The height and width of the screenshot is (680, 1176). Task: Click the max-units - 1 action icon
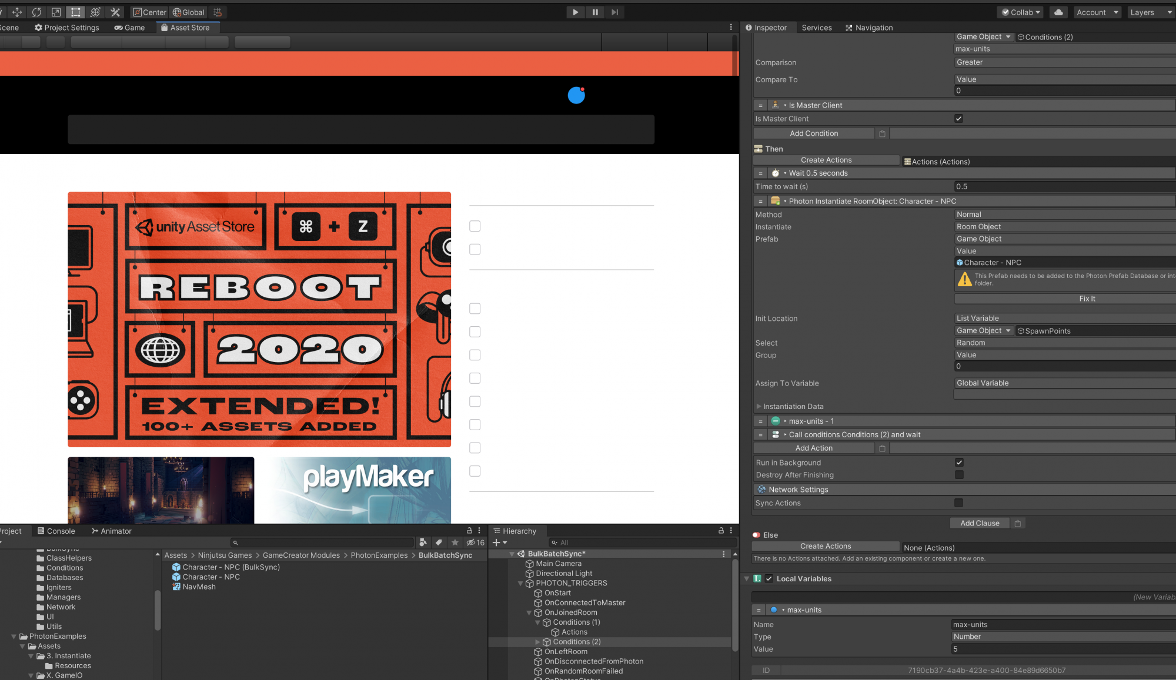(775, 421)
